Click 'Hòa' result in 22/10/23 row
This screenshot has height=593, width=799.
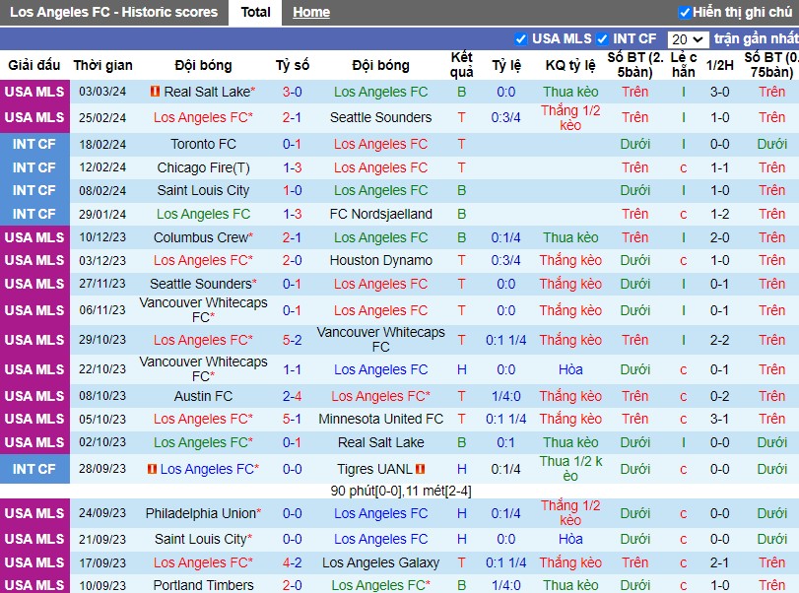click(x=570, y=369)
